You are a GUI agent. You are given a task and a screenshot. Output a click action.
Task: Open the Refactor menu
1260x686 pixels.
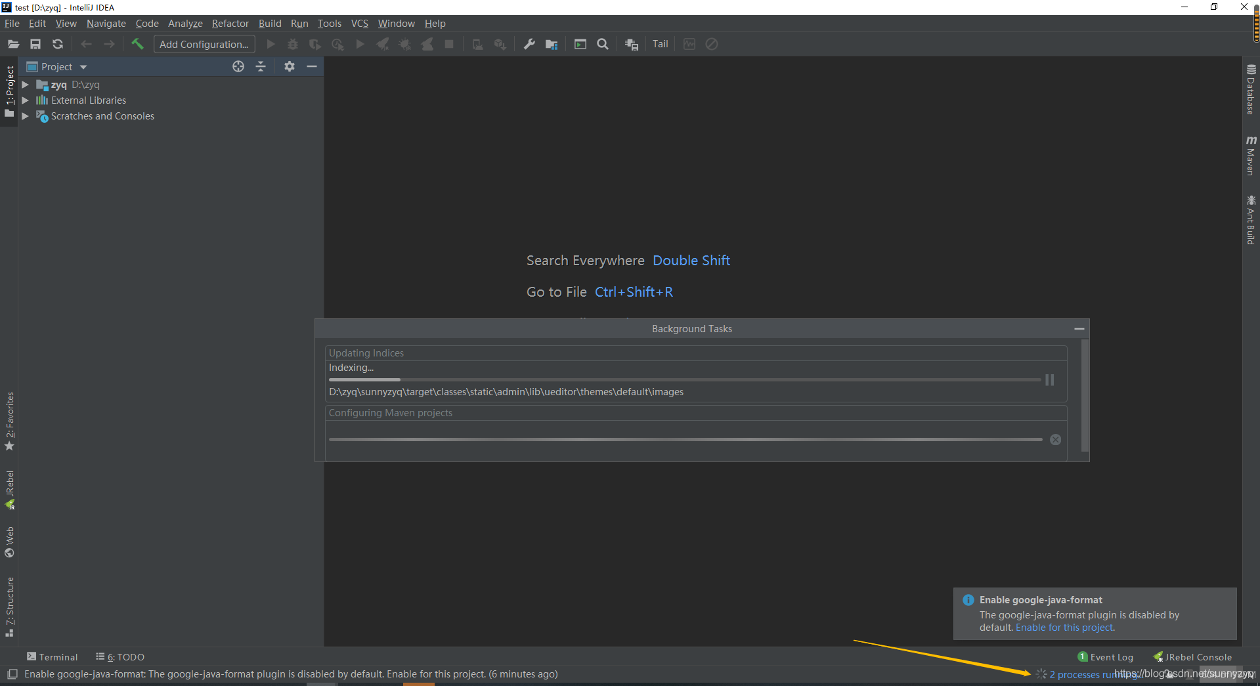pos(230,24)
